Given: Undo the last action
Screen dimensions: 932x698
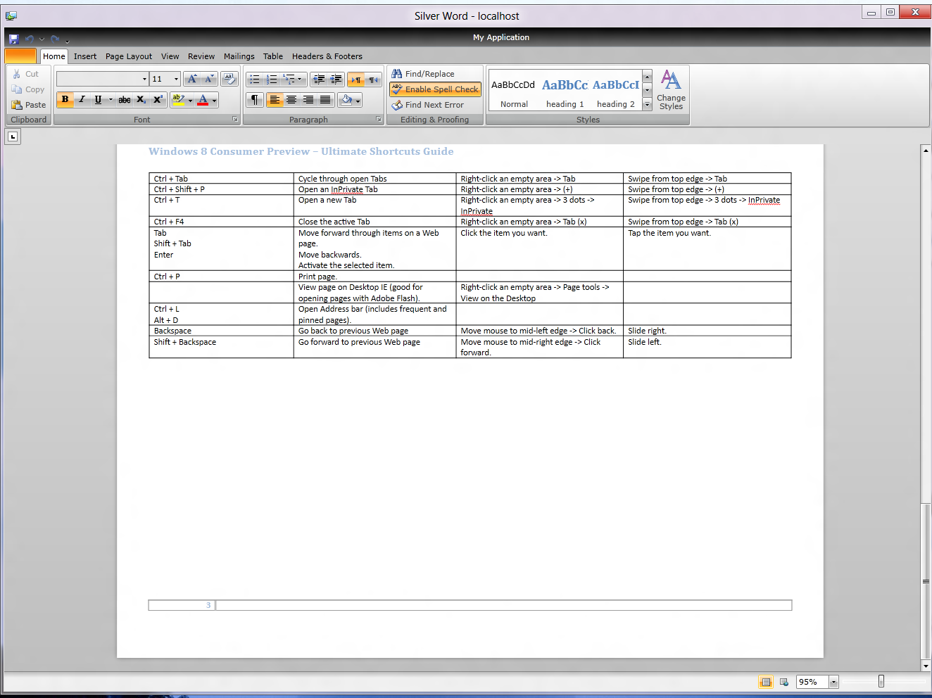Looking at the screenshot, I should (30, 39).
